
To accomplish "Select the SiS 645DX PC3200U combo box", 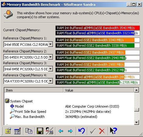I will pyautogui.click(x=28, y=57).
